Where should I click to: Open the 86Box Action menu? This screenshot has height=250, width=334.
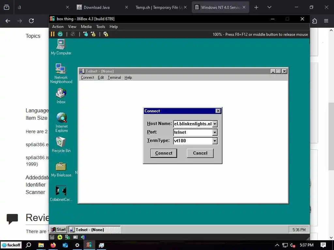click(58, 27)
